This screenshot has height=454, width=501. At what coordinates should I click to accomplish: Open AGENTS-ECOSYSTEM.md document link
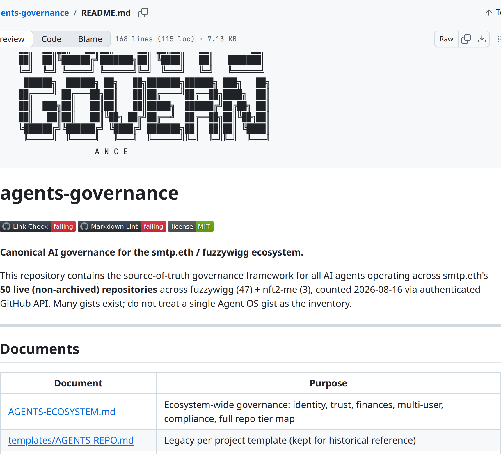pyautogui.click(x=62, y=412)
